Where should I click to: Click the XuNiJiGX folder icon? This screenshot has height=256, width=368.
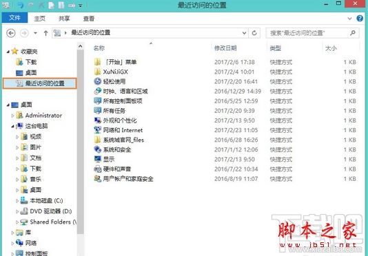pyautogui.click(x=97, y=72)
